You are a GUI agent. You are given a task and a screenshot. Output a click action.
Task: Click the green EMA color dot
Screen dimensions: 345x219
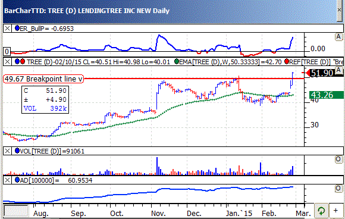coord(177,62)
